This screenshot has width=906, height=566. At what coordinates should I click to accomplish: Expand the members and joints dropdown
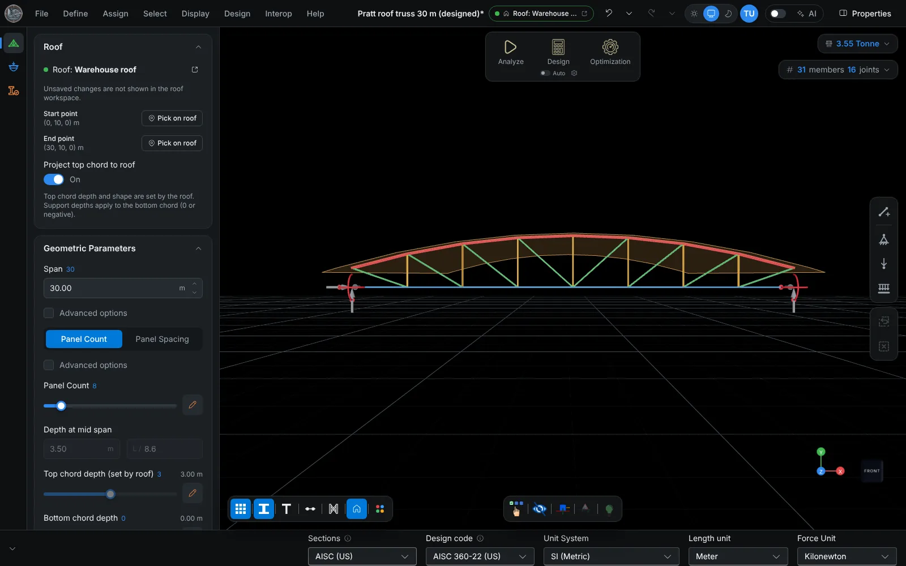838,70
